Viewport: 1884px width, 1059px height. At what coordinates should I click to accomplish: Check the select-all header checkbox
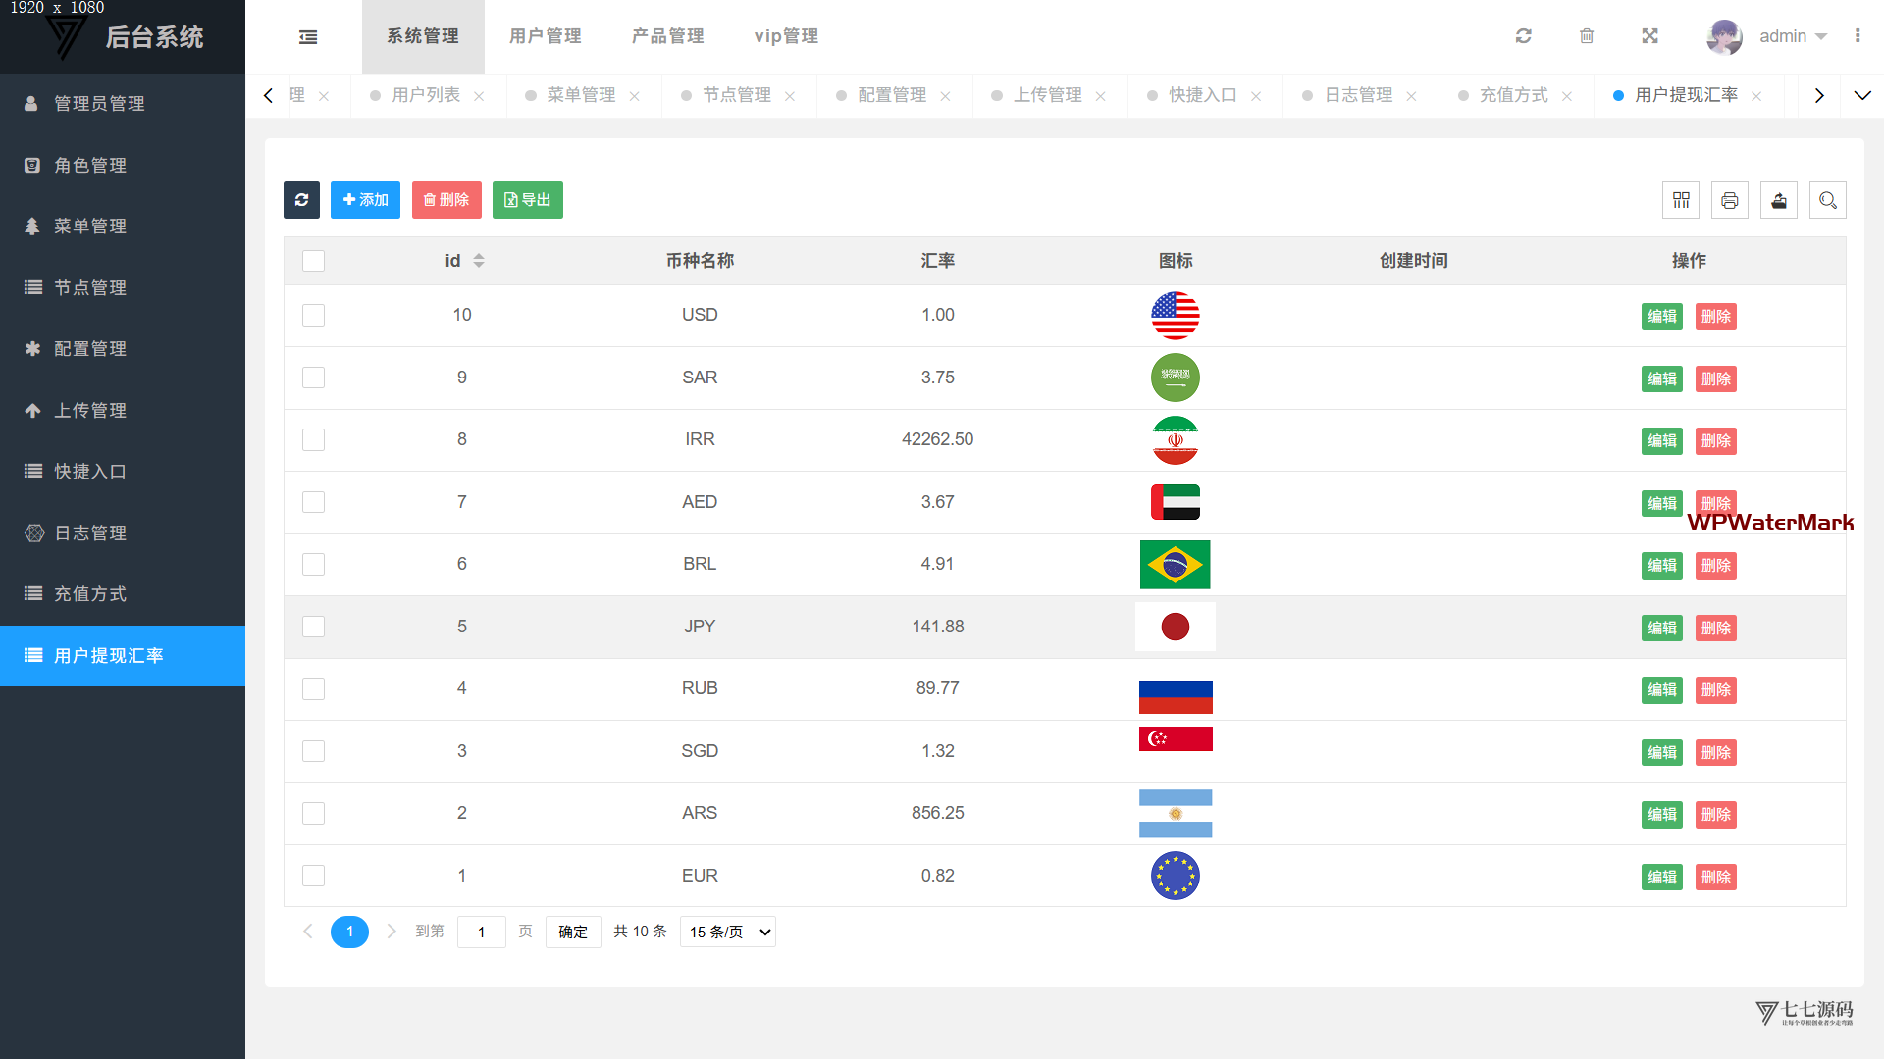(313, 261)
